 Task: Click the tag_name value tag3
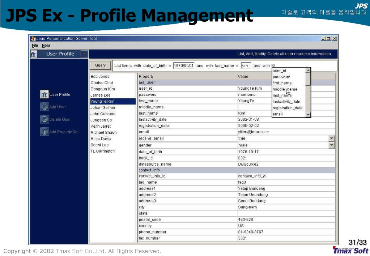(242, 182)
